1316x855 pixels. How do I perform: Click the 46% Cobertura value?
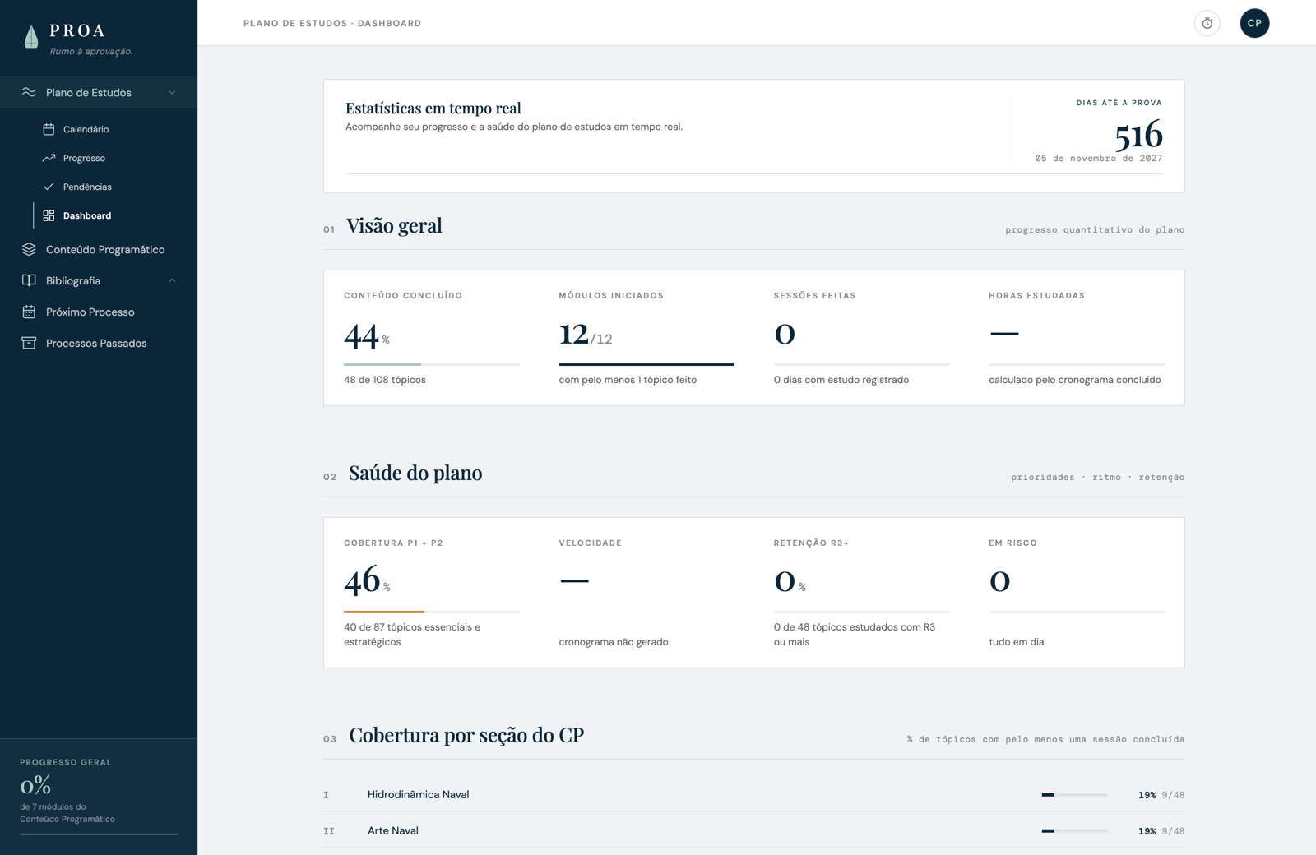[368, 581]
